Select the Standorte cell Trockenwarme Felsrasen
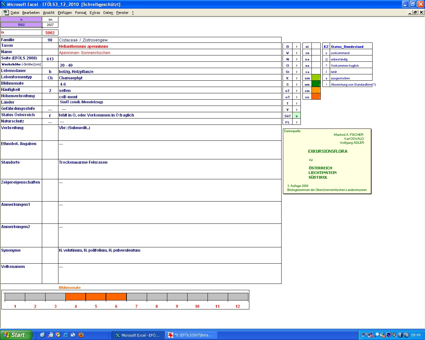This screenshot has height=340, width=425. click(x=170, y=169)
